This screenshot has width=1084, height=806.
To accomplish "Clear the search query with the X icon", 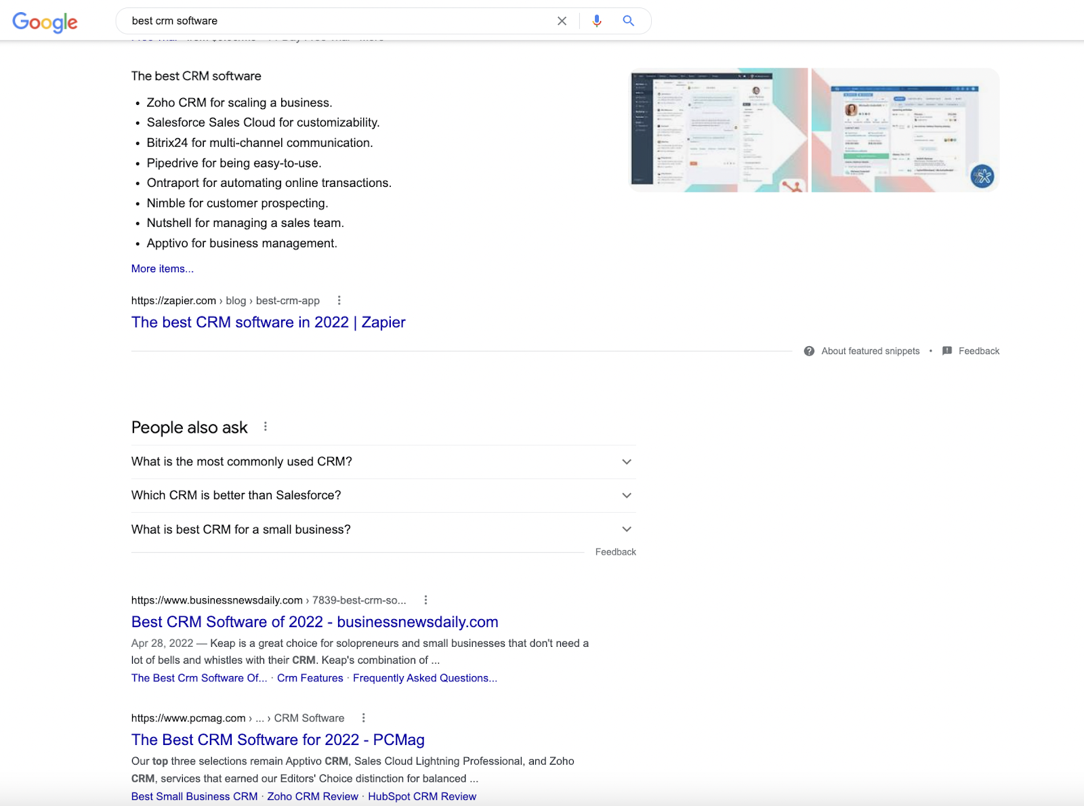I will tap(562, 21).
